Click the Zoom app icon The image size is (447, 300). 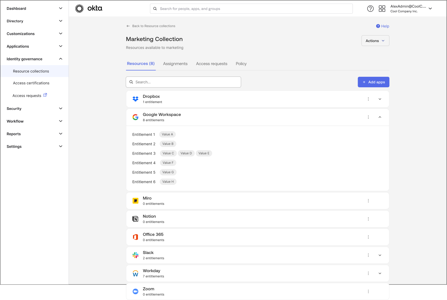[x=135, y=291]
